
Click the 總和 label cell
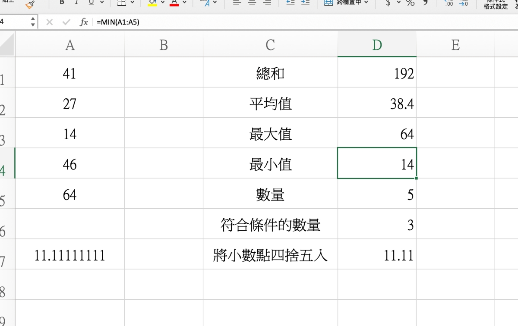pyautogui.click(x=270, y=72)
